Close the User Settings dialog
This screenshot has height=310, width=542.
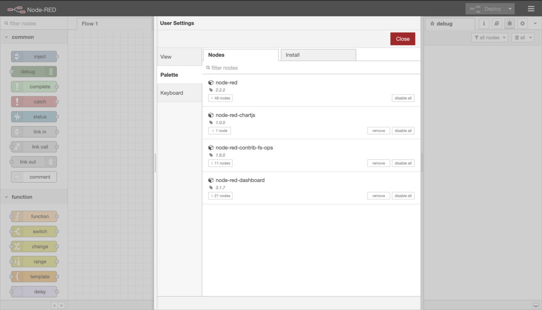point(402,39)
